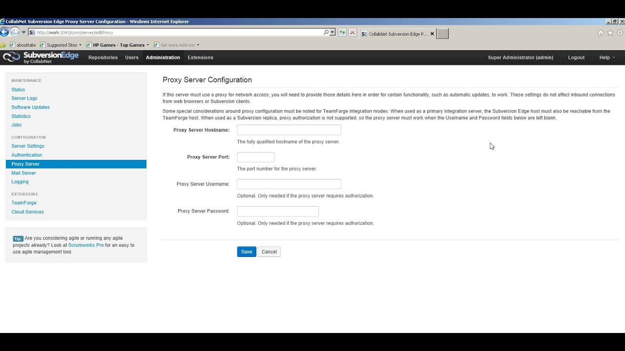Open the Administration menu
Viewport: 625px width, 351px height.
pyautogui.click(x=163, y=58)
